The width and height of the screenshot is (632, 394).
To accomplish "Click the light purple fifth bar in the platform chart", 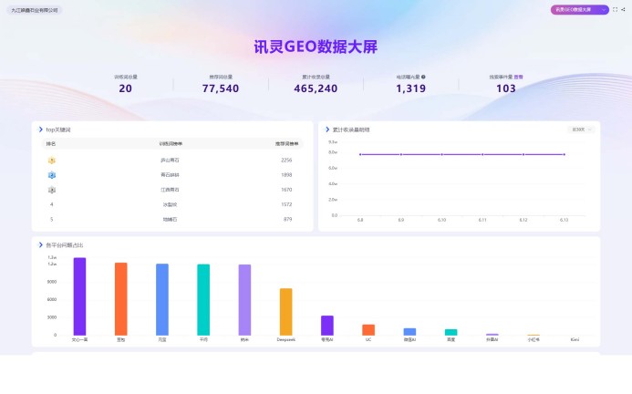I will [244, 300].
